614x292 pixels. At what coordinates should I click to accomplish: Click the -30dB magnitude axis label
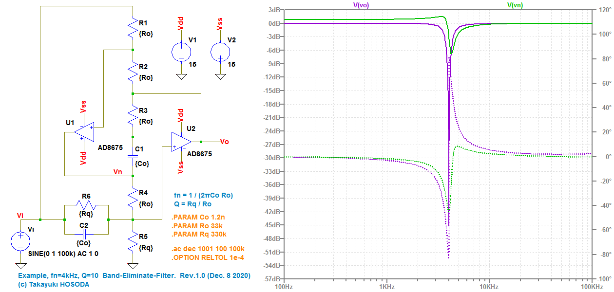271,158
